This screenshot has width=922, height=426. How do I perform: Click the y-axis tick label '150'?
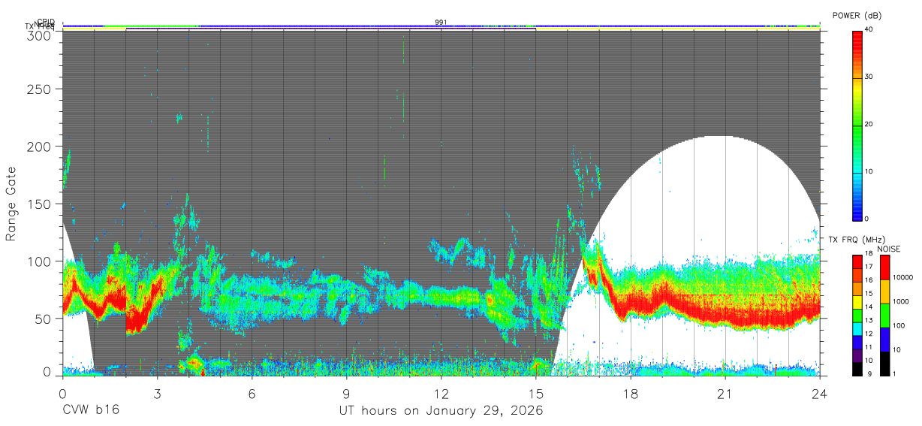pyautogui.click(x=40, y=204)
